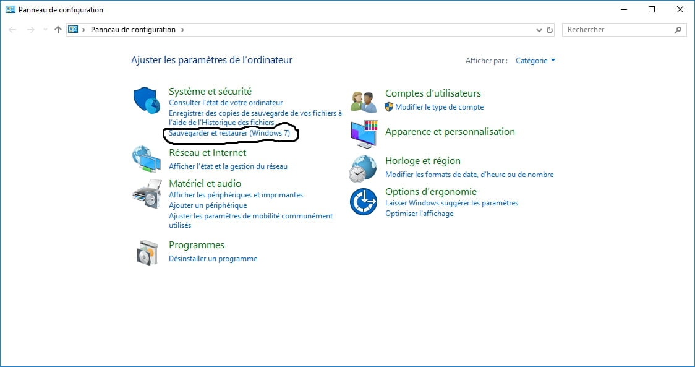
Task: Open the Comptes d'utilisateurs category
Action: (433, 93)
